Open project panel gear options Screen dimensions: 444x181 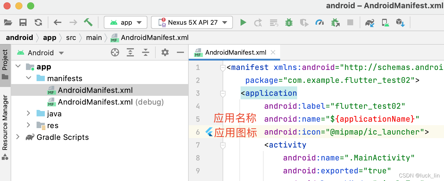coord(165,53)
